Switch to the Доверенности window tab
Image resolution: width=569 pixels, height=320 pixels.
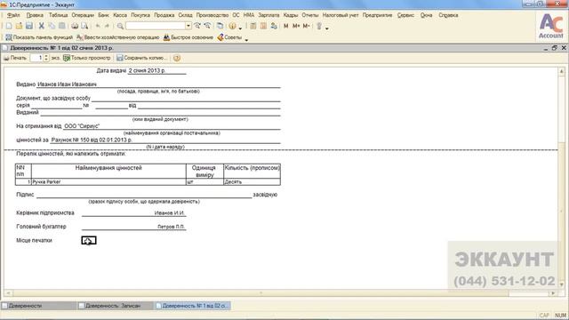tap(38, 306)
